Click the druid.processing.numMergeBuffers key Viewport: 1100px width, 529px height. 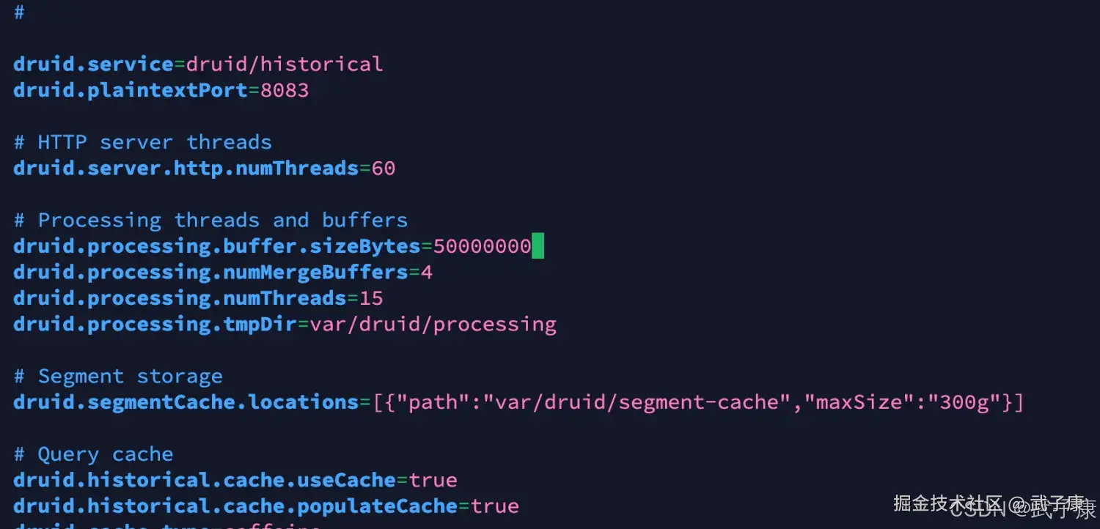point(210,273)
